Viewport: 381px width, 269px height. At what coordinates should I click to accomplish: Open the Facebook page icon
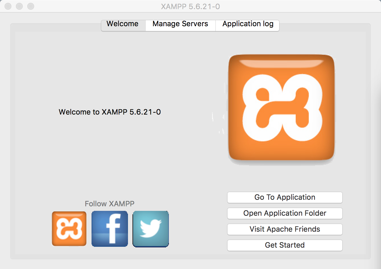click(x=110, y=229)
